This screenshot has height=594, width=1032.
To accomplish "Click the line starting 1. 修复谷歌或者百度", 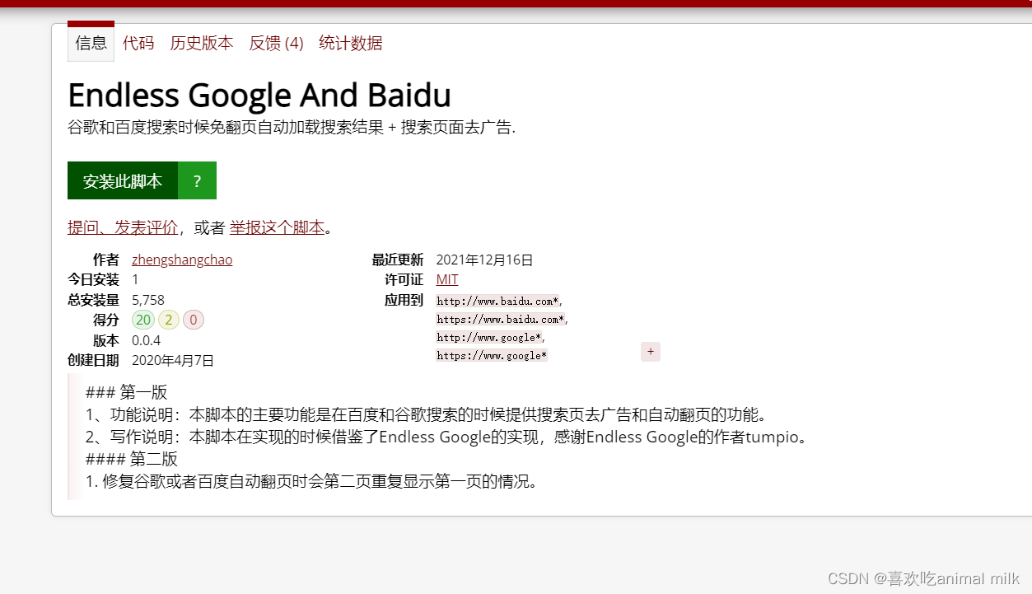I will click(313, 481).
